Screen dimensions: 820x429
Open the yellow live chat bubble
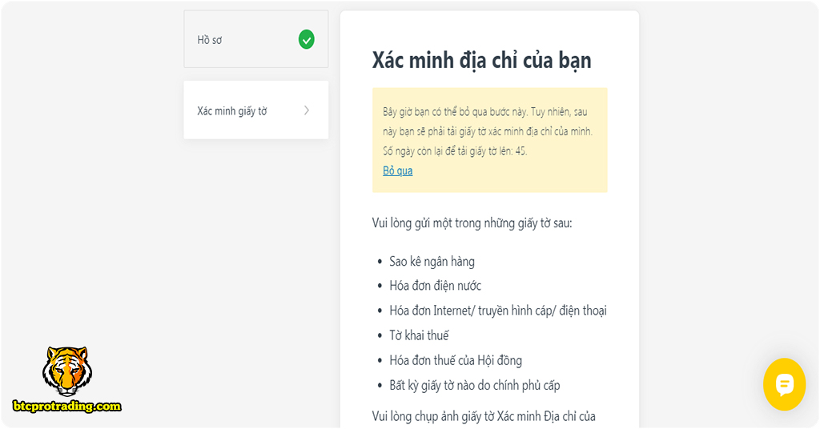pyautogui.click(x=785, y=385)
